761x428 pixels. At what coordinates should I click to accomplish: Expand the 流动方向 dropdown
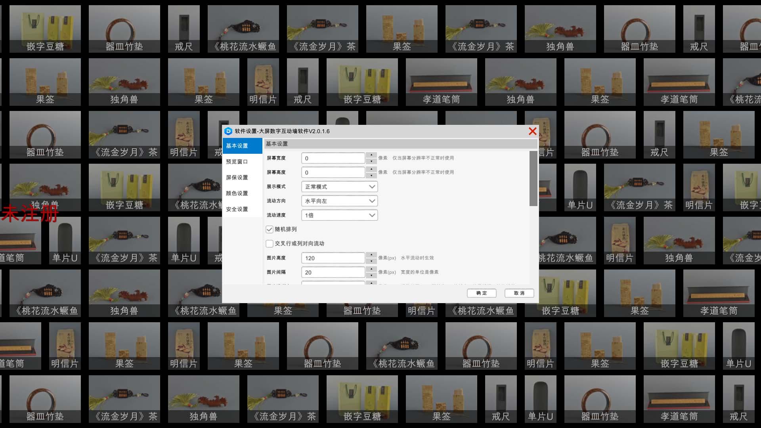point(339,201)
